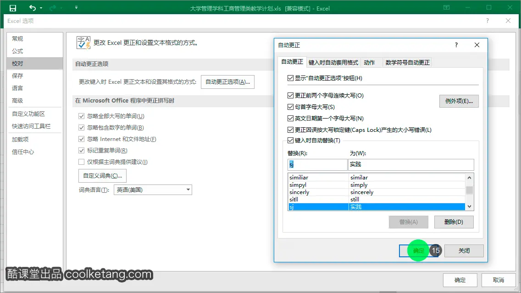Screen dimensions: 521x293
Task: Click the Undo arrow icon
Action: tap(32, 8)
